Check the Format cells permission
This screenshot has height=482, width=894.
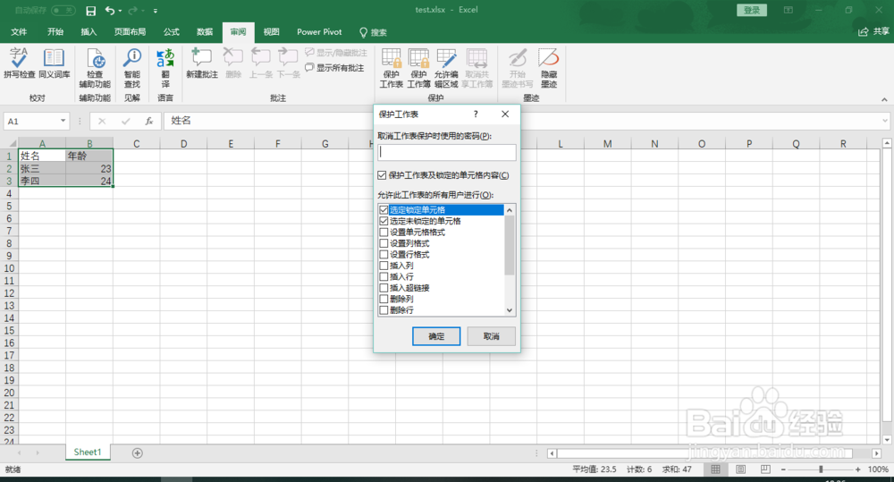pyautogui.click(x=384, y=233)
